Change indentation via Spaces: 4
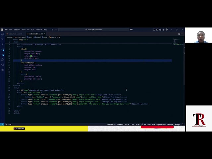 pos(120,125)
